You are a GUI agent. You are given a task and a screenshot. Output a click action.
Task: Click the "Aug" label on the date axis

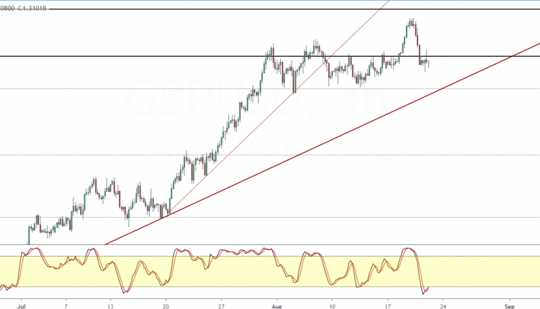(276, 306)
